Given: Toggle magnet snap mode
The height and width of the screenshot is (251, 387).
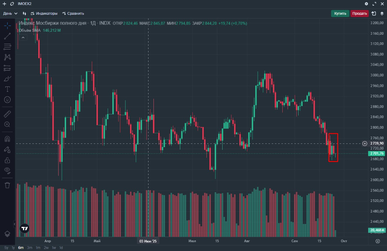Looking at the screenshot, I should [7, 139].
